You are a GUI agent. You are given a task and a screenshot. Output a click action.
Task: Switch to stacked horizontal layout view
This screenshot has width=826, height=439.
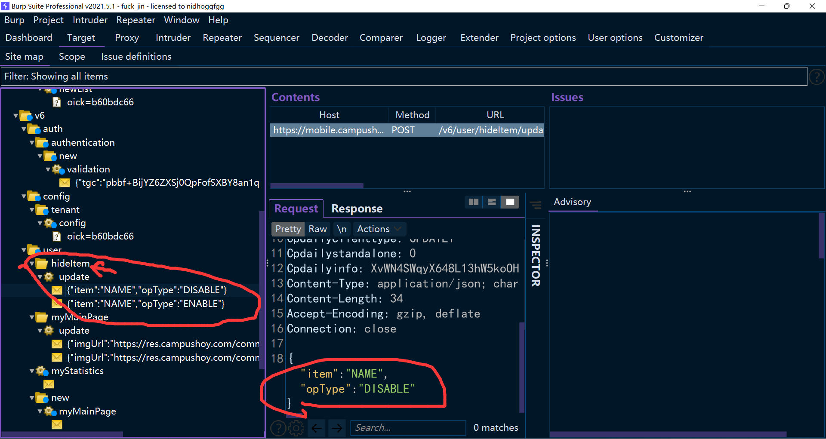click(492, 202)
